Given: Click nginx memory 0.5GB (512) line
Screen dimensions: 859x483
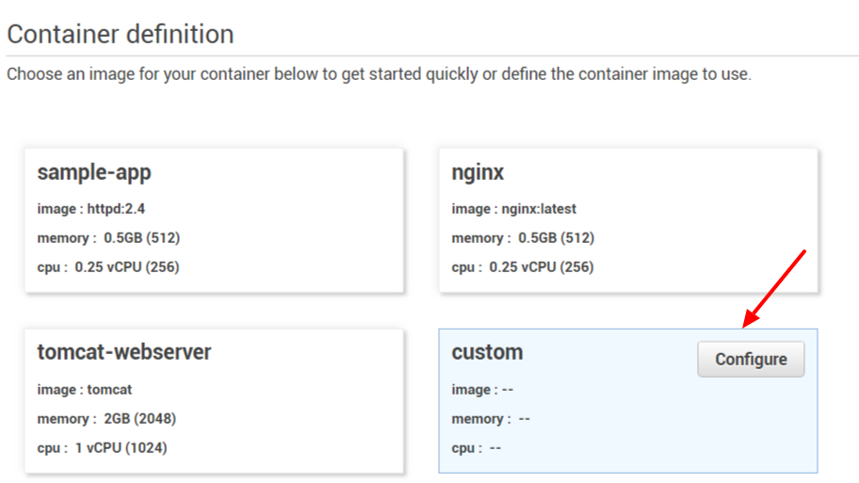Looking at the screenshot, I should click(x=523, y=238).
